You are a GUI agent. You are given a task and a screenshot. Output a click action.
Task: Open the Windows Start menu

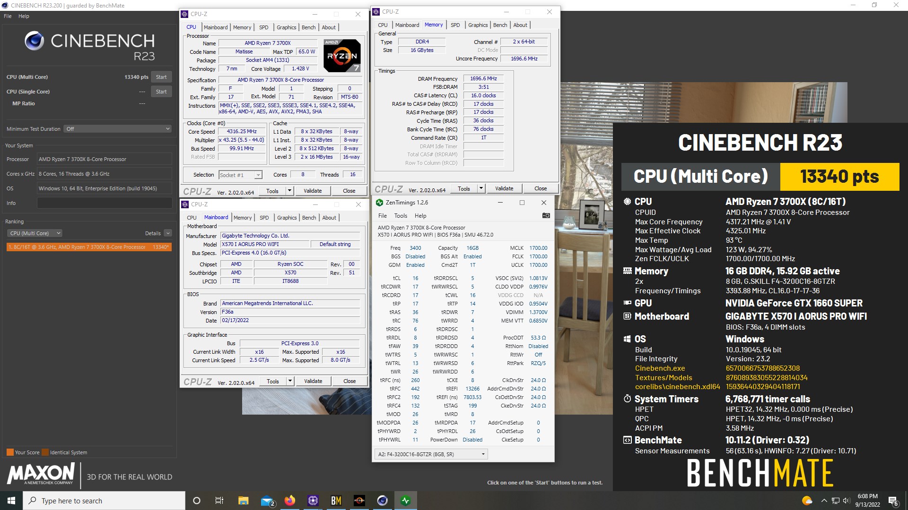click(11, 501)
